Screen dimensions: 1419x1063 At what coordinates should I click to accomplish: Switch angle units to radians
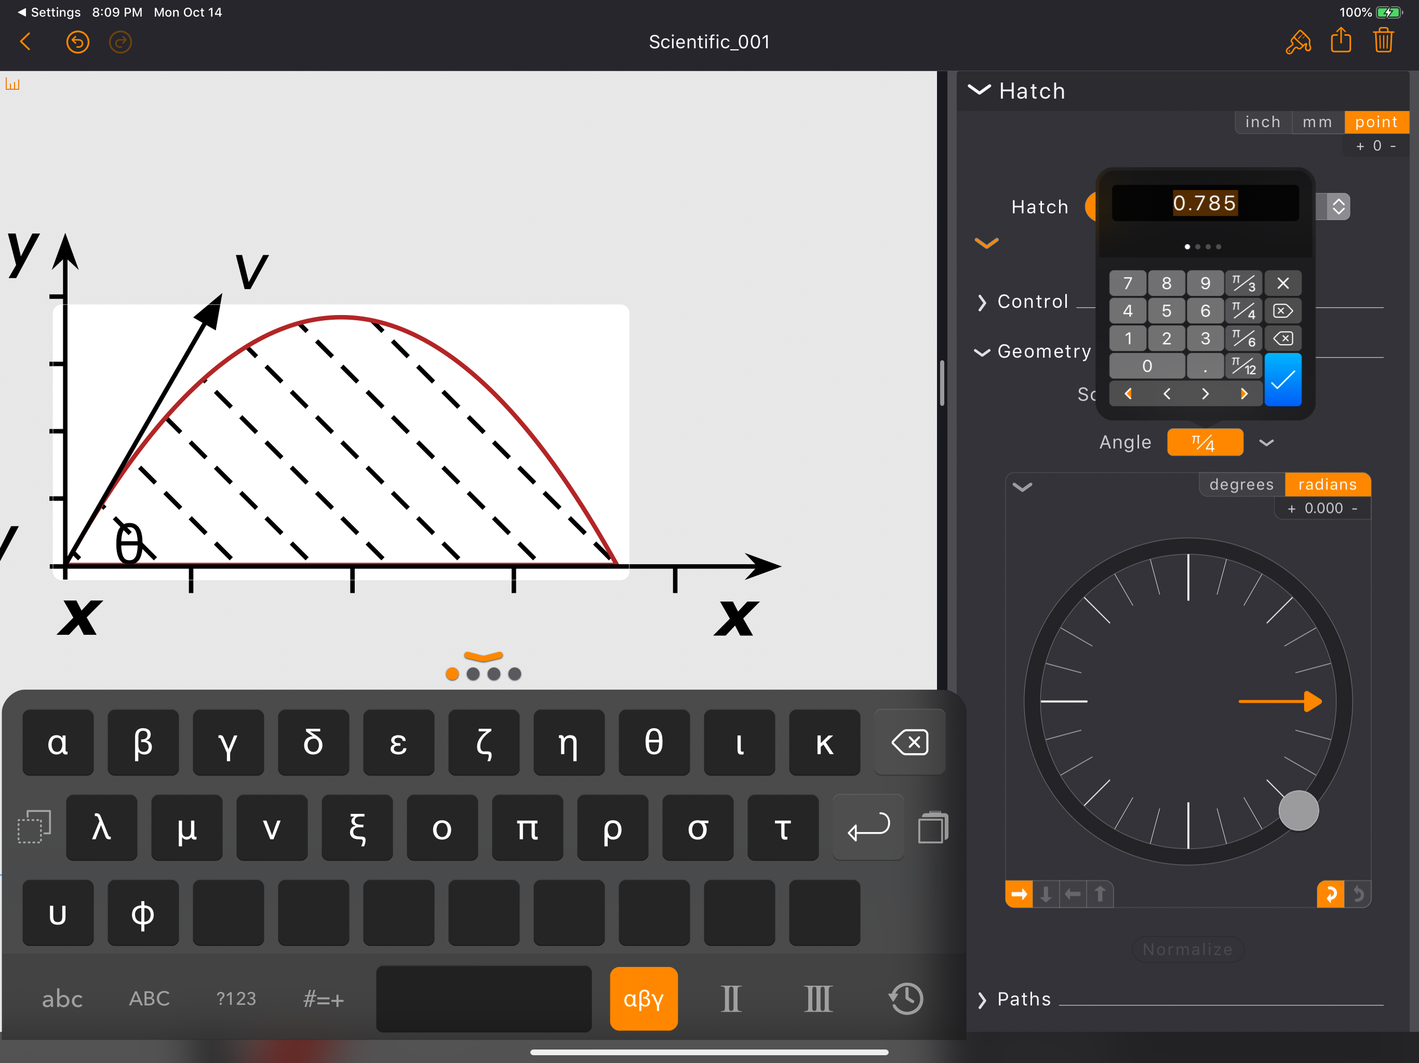click(x=1328, y=485)
